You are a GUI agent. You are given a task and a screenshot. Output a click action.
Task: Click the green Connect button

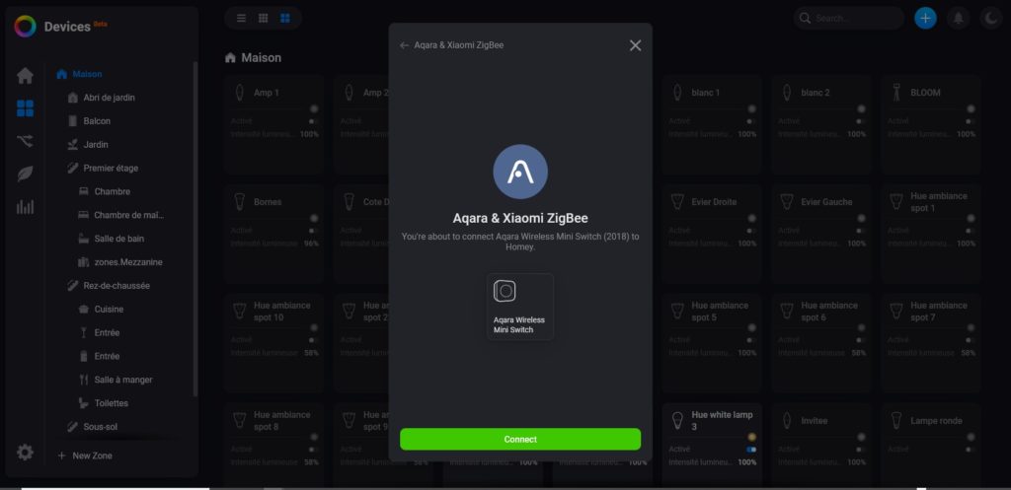519,439
